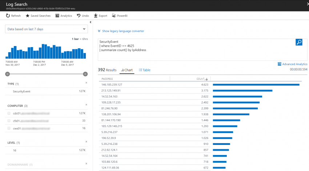Remove the LEVEL filter with its x
The image size is (309, 171).
point(86,142)
